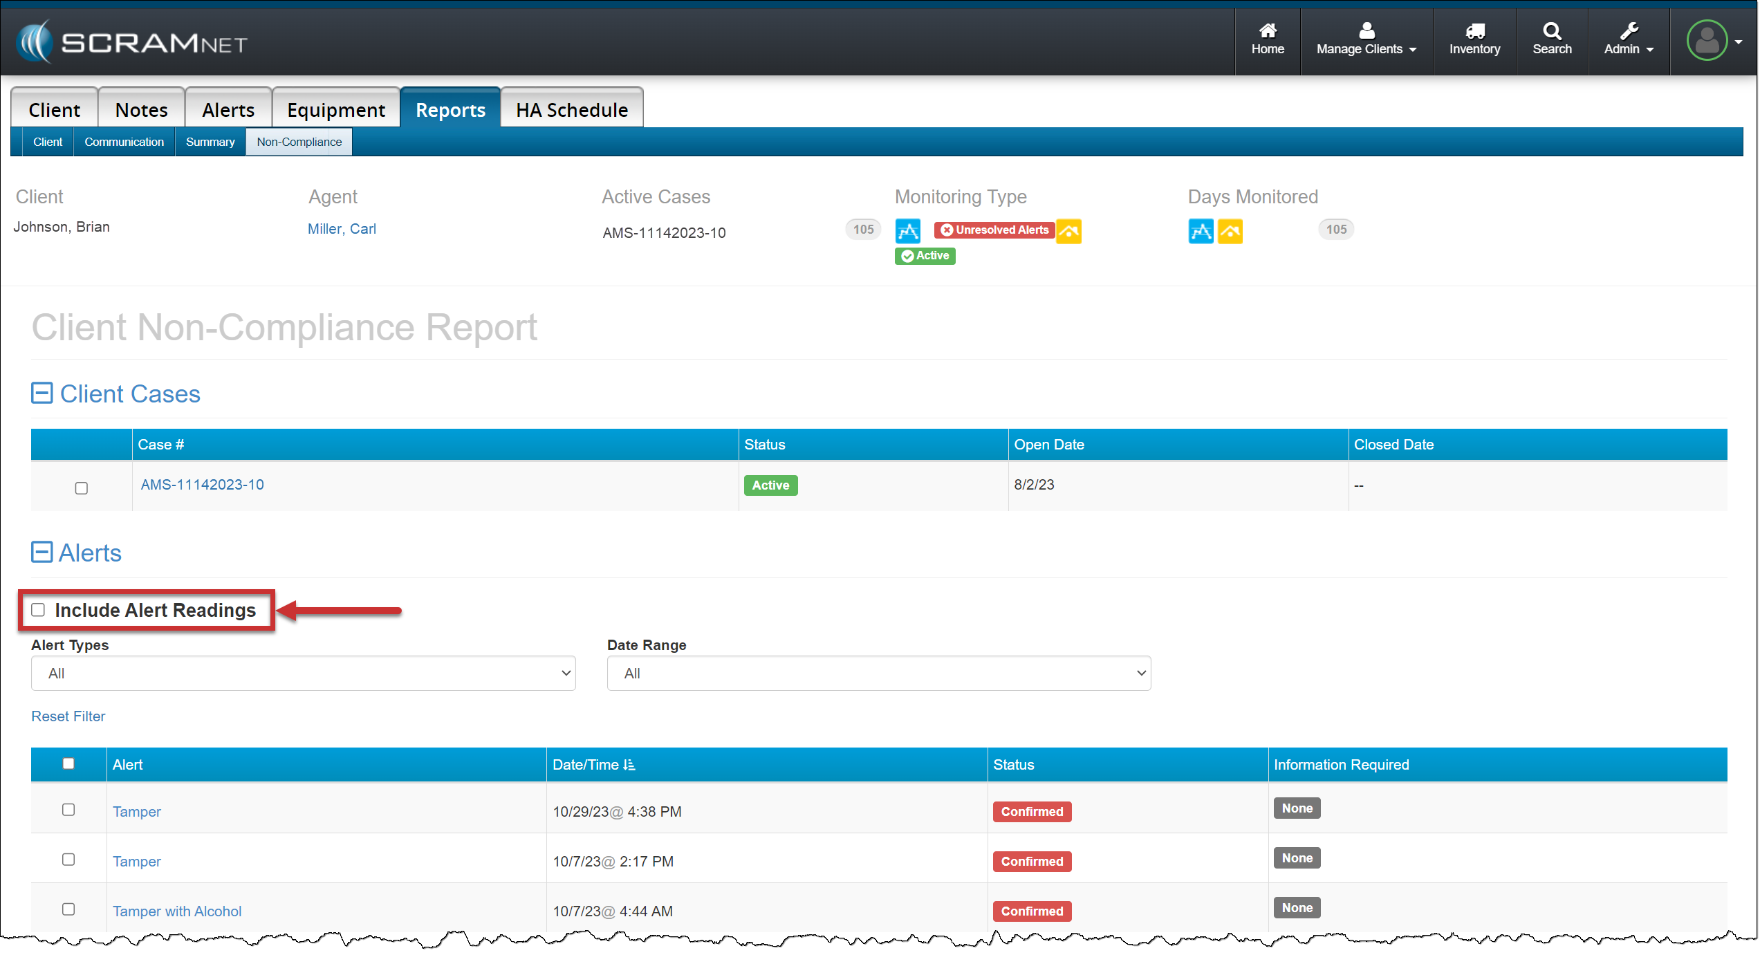Open Tamper with Alcohol alert
1760x955 pixels.
click(177, 911)
